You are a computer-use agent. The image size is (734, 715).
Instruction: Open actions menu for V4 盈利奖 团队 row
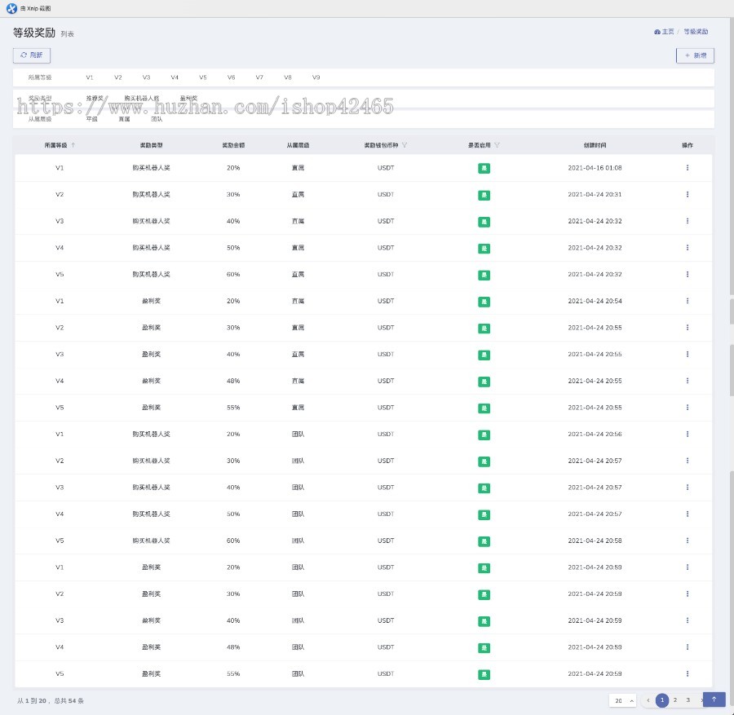click(688, 647)
